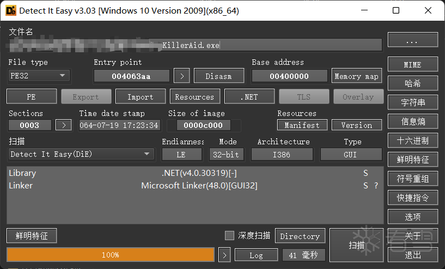Screen dimensions: 445x269
Task: Click the ? marker on the Linker row
Action: pyautogui.click(x=376, y=186)
